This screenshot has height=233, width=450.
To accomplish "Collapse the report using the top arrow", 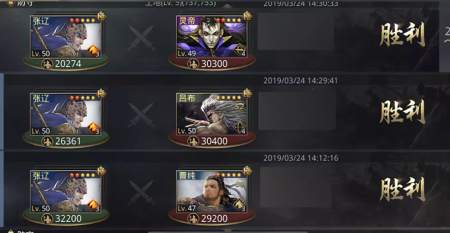I will pos(227,6).
